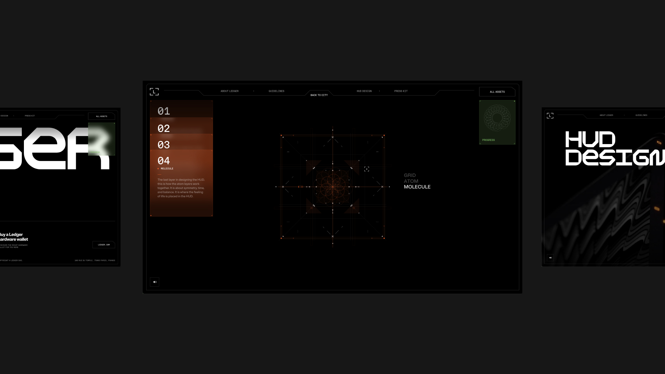Viewport: 665px width, 374px height.
Task: Open HUD Design in center window nav
Action: point(364,91)
